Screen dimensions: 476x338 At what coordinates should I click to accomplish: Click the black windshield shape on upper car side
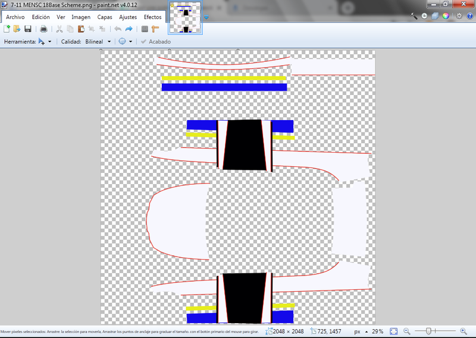coord(245,145)
